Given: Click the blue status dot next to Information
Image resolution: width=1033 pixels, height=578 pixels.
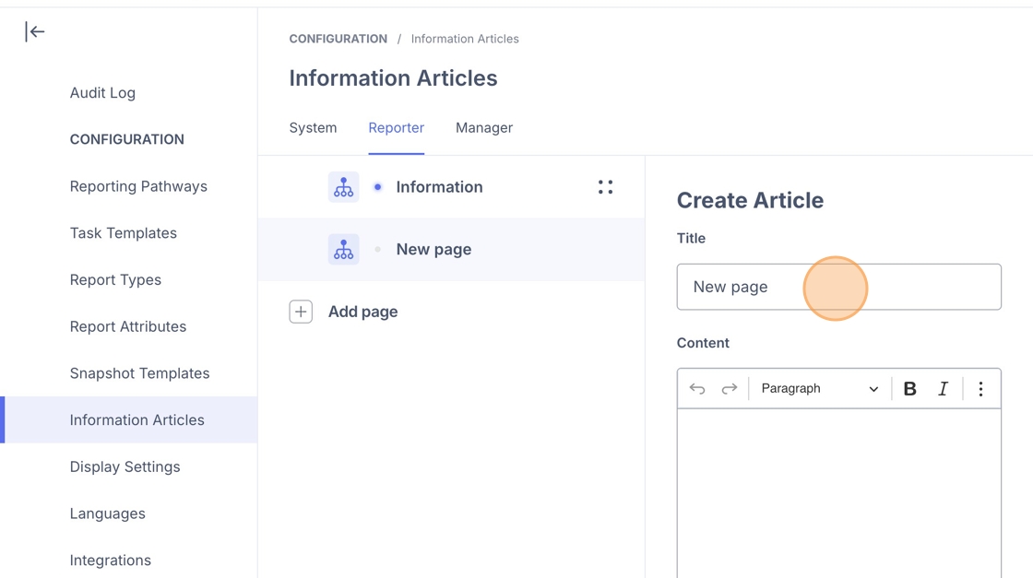Looking at the screenshot, I should (377, 187).
